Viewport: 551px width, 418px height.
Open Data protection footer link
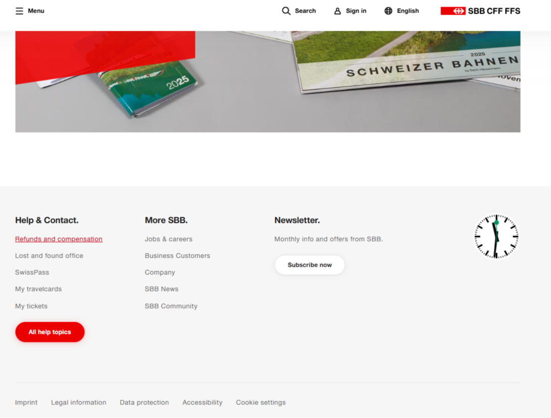(144, 402)
